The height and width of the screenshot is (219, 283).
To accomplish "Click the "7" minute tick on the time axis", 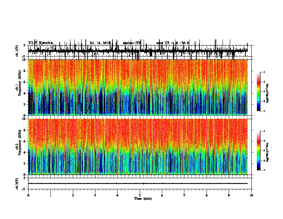I will 184,195.
